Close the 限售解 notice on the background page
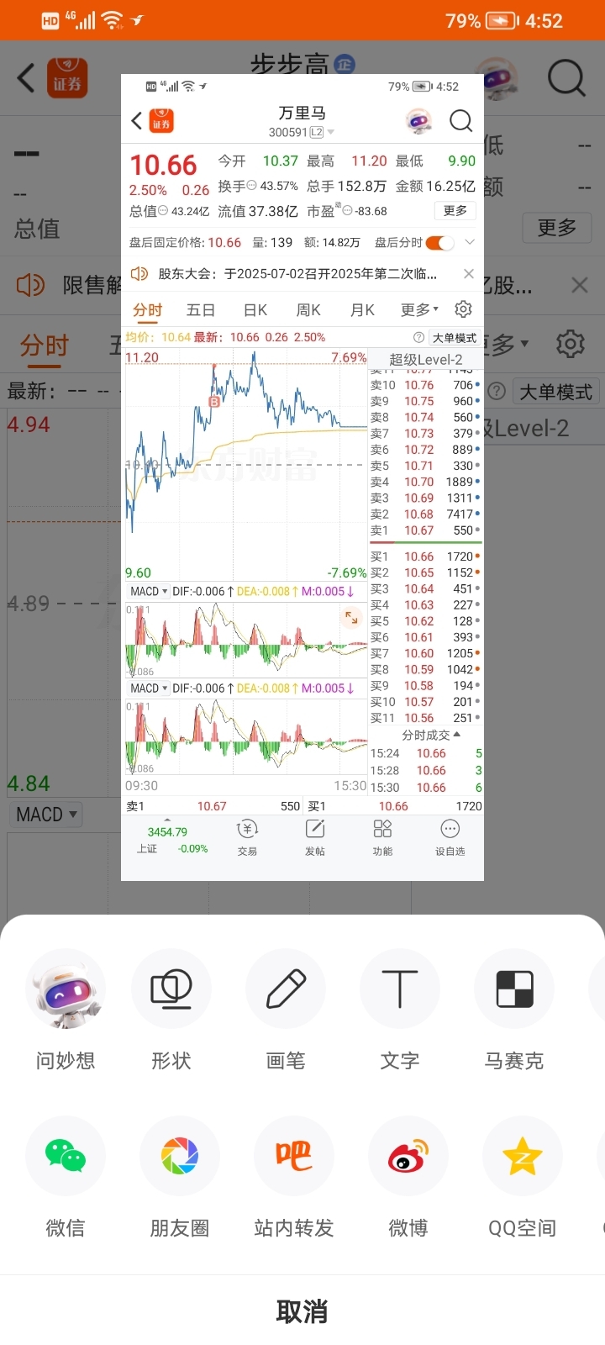This screenshot has width=605, height=1345. click(x=580, y=285)
